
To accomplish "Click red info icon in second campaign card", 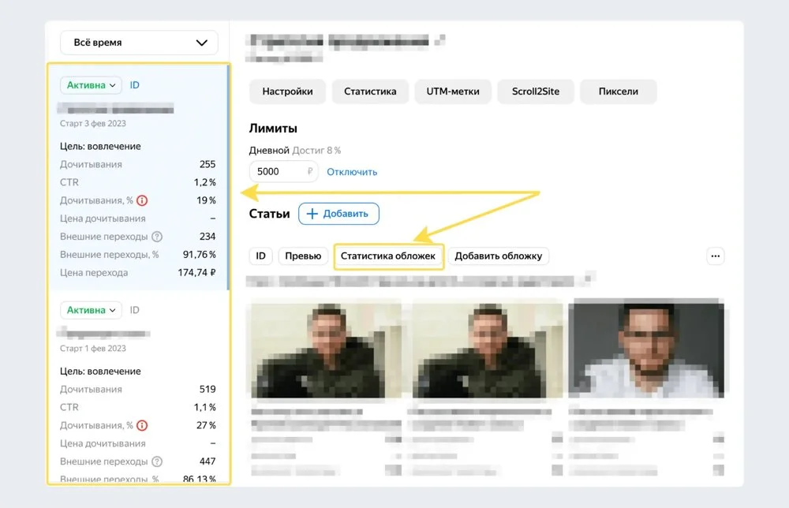I will coord(142,425).
